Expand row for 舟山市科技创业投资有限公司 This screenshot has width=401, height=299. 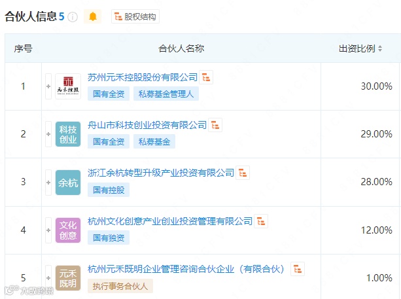(48, 134)
